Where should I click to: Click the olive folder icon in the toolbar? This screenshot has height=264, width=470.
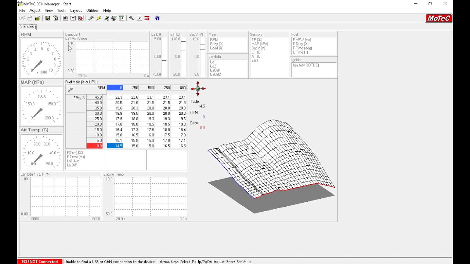coord(37,18)
